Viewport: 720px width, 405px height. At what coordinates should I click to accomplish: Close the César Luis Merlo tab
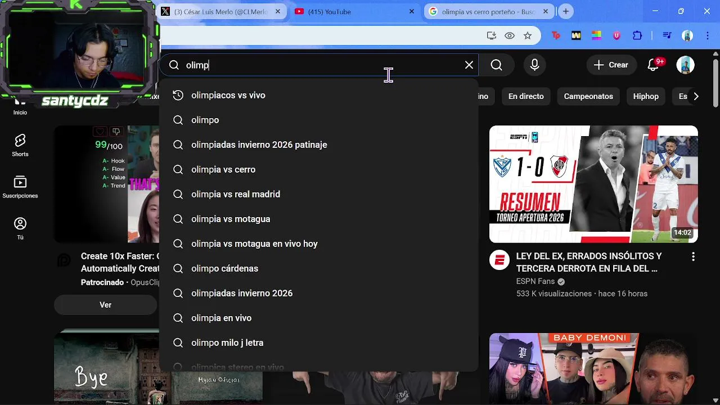[x=278, y=11]
